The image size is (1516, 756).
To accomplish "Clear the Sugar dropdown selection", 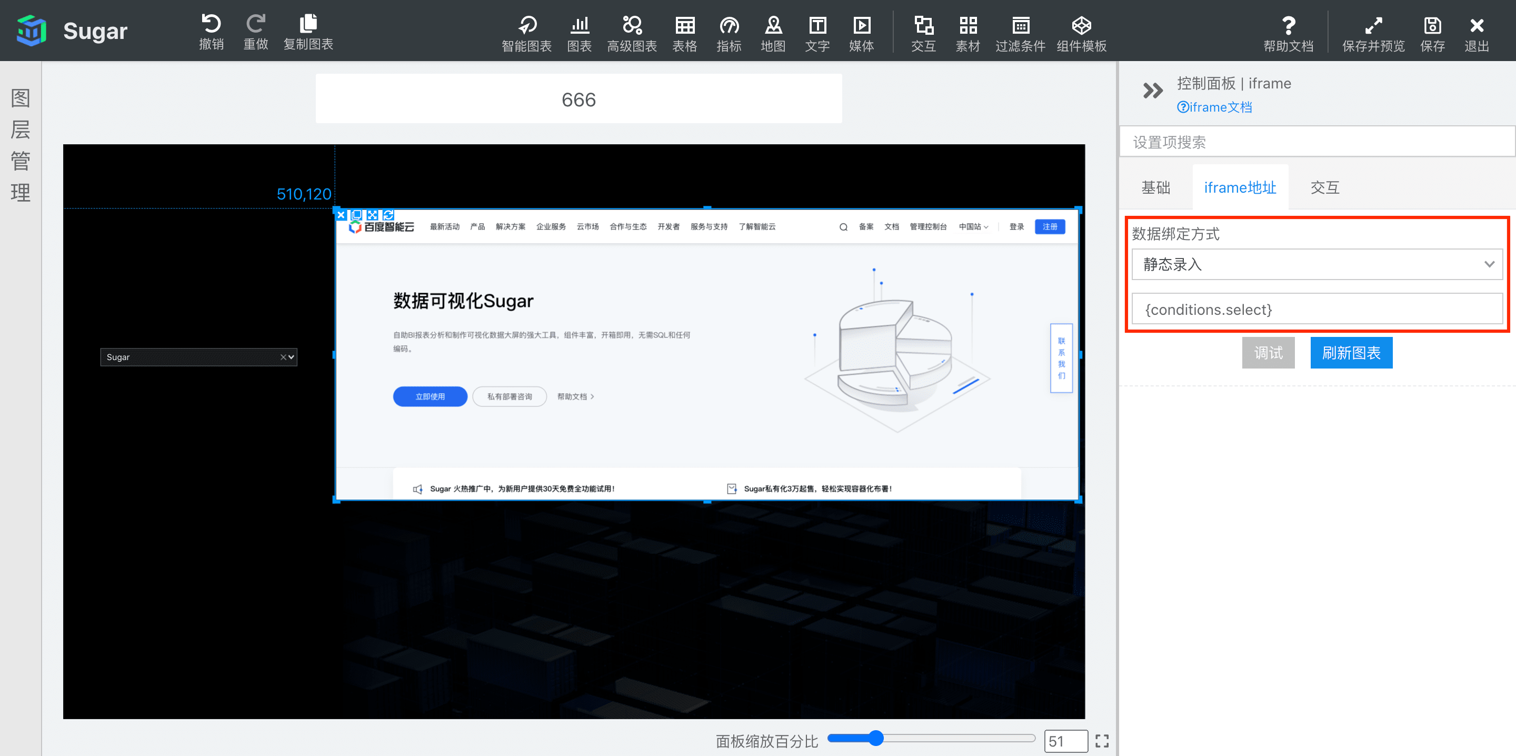I will coord(283,357).
